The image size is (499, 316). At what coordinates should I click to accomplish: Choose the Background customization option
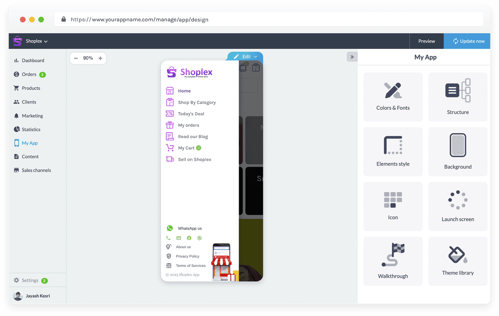pyautogui.click(x=458, y=151)
